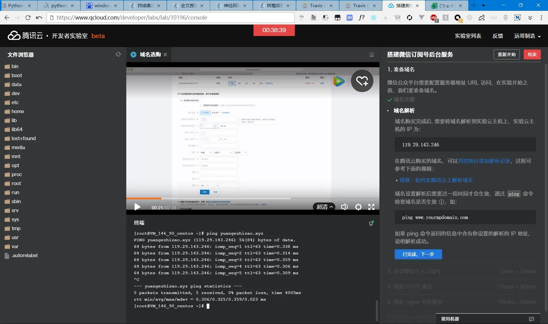Click the info icon after 检查域名是否生效
Viewport: 548px width, 324px height.
[441, 202]
